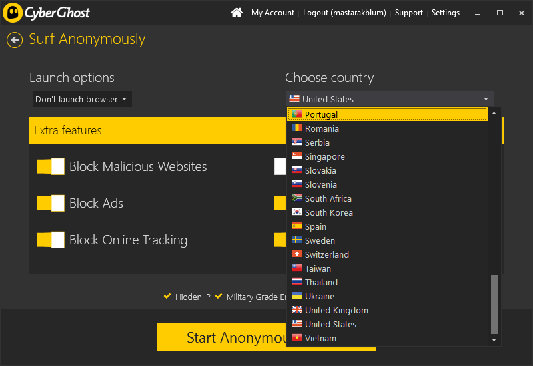
Task: Select Thailand country entry
Action: [x=387, y=282]
